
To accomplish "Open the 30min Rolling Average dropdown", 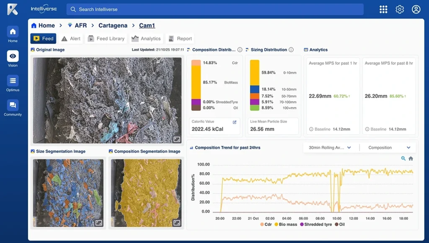I will (330, 148).
